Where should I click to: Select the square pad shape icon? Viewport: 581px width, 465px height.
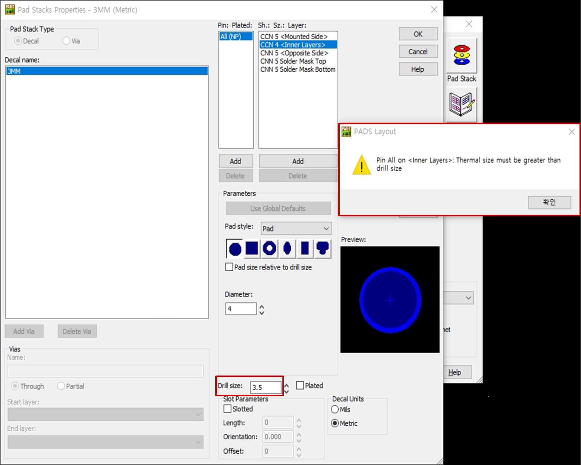point(252,249)
